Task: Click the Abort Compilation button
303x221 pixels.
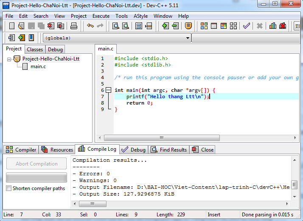Action: point(36,163)
